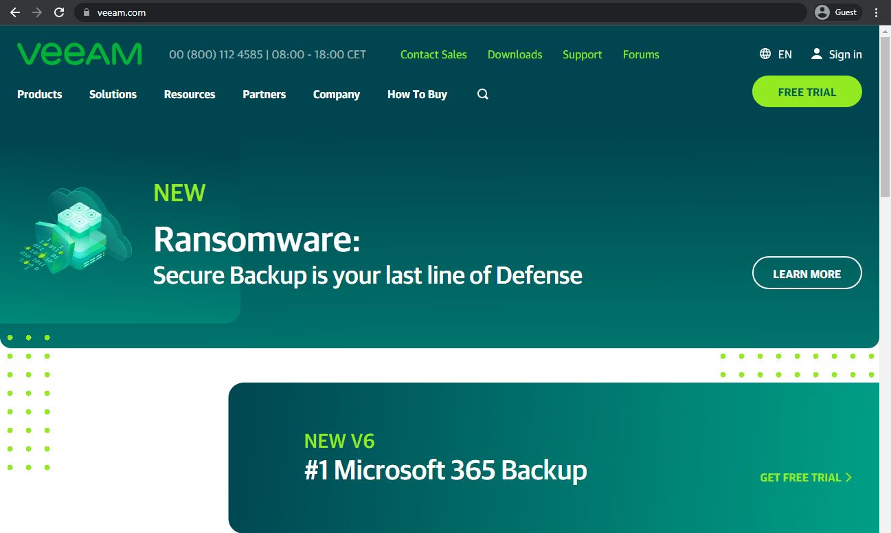
Task: Click the Veeam logo
Action: click(x=78, y=54)
